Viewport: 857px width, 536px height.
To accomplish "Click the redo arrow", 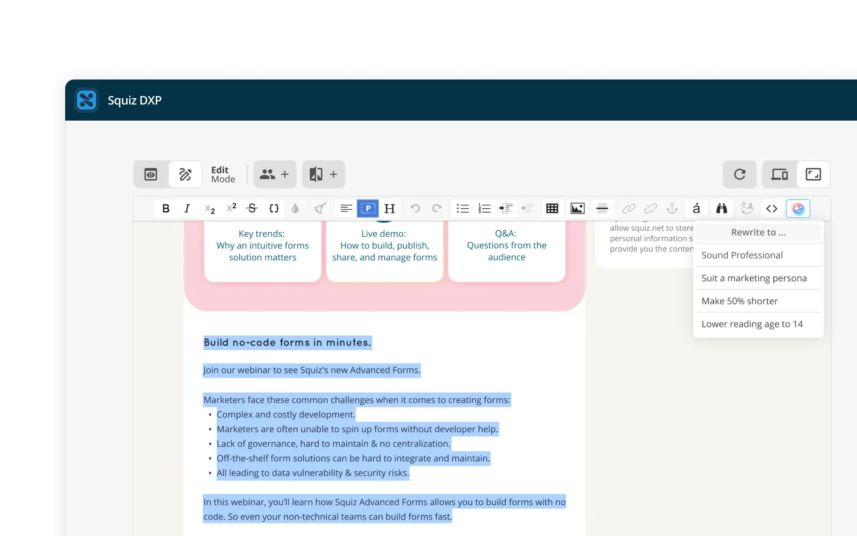I will click(x=437, y=209).
